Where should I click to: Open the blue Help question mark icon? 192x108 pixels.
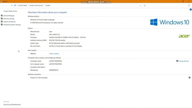pyautogui.click(x=191, y=10)
